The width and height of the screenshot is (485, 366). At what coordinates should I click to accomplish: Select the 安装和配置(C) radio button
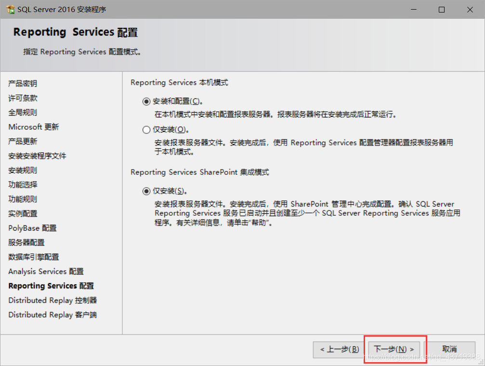tap(146, 102)
